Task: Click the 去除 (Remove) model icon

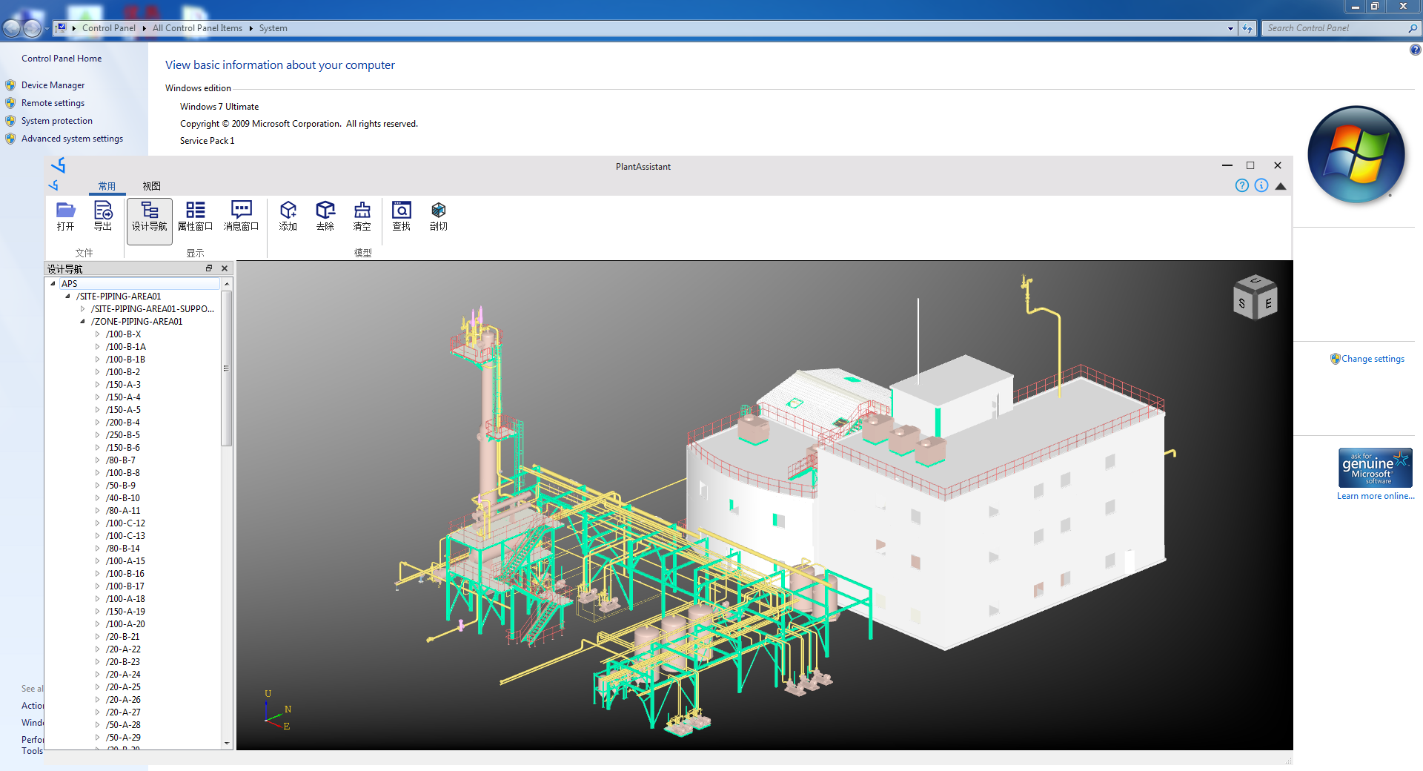Action: pyautogui.click(x=325, y=216)
